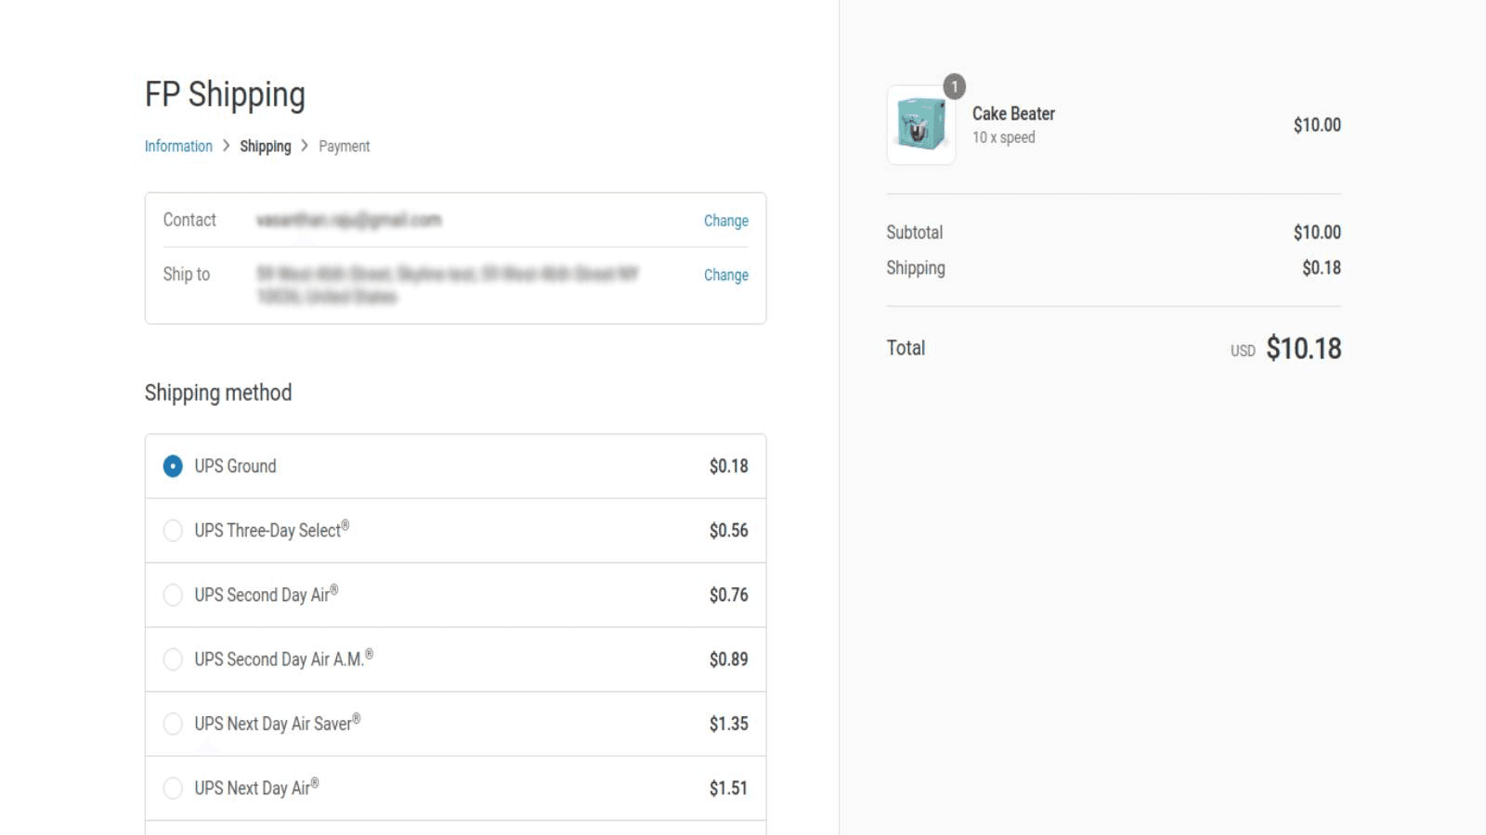
Task: Enable UPS Next Day Air Saver shipping
Action: (173, 724)
